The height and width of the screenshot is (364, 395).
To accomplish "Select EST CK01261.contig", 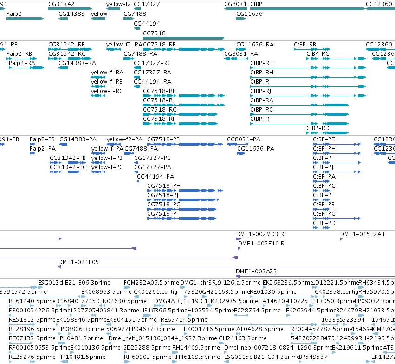I will click(155, 292).
